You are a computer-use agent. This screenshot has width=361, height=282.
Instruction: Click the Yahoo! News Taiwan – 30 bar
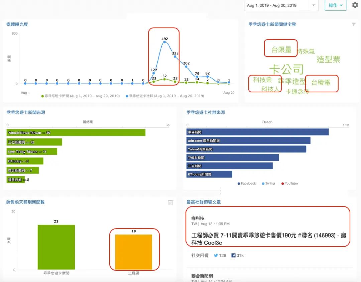click(x=76, y=133)
